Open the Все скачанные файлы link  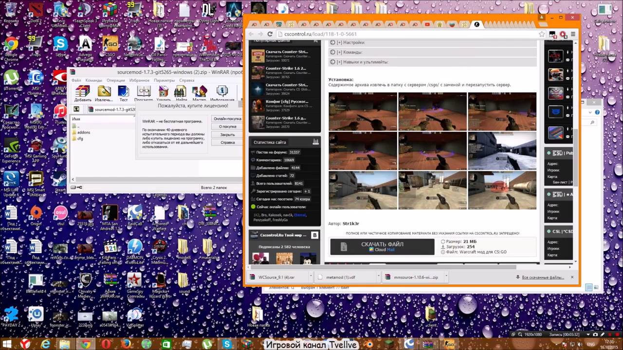[542, 277]
